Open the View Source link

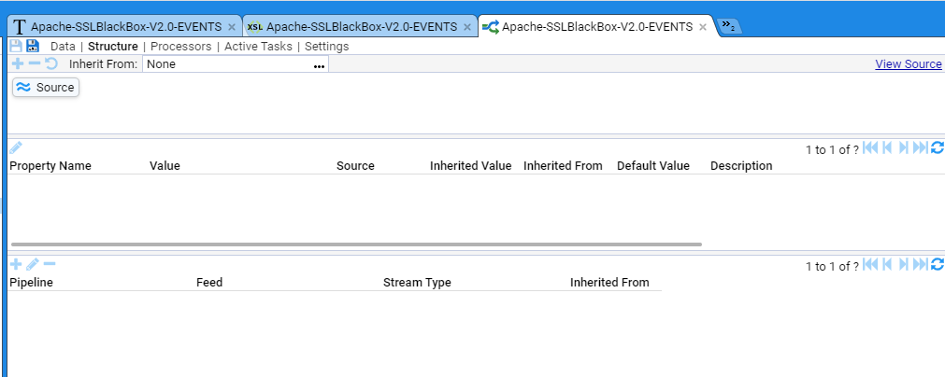pyautogui.click(x=908, y=64)
